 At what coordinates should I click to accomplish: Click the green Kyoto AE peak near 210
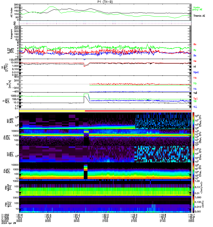coord(51,7)
